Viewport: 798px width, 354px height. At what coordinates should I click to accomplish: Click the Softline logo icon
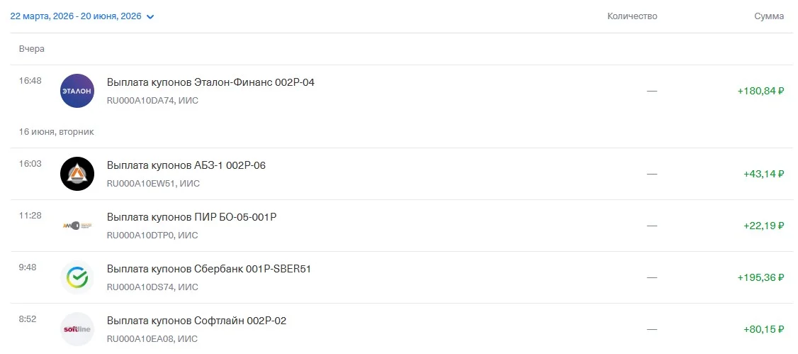[x=77, y=329]
